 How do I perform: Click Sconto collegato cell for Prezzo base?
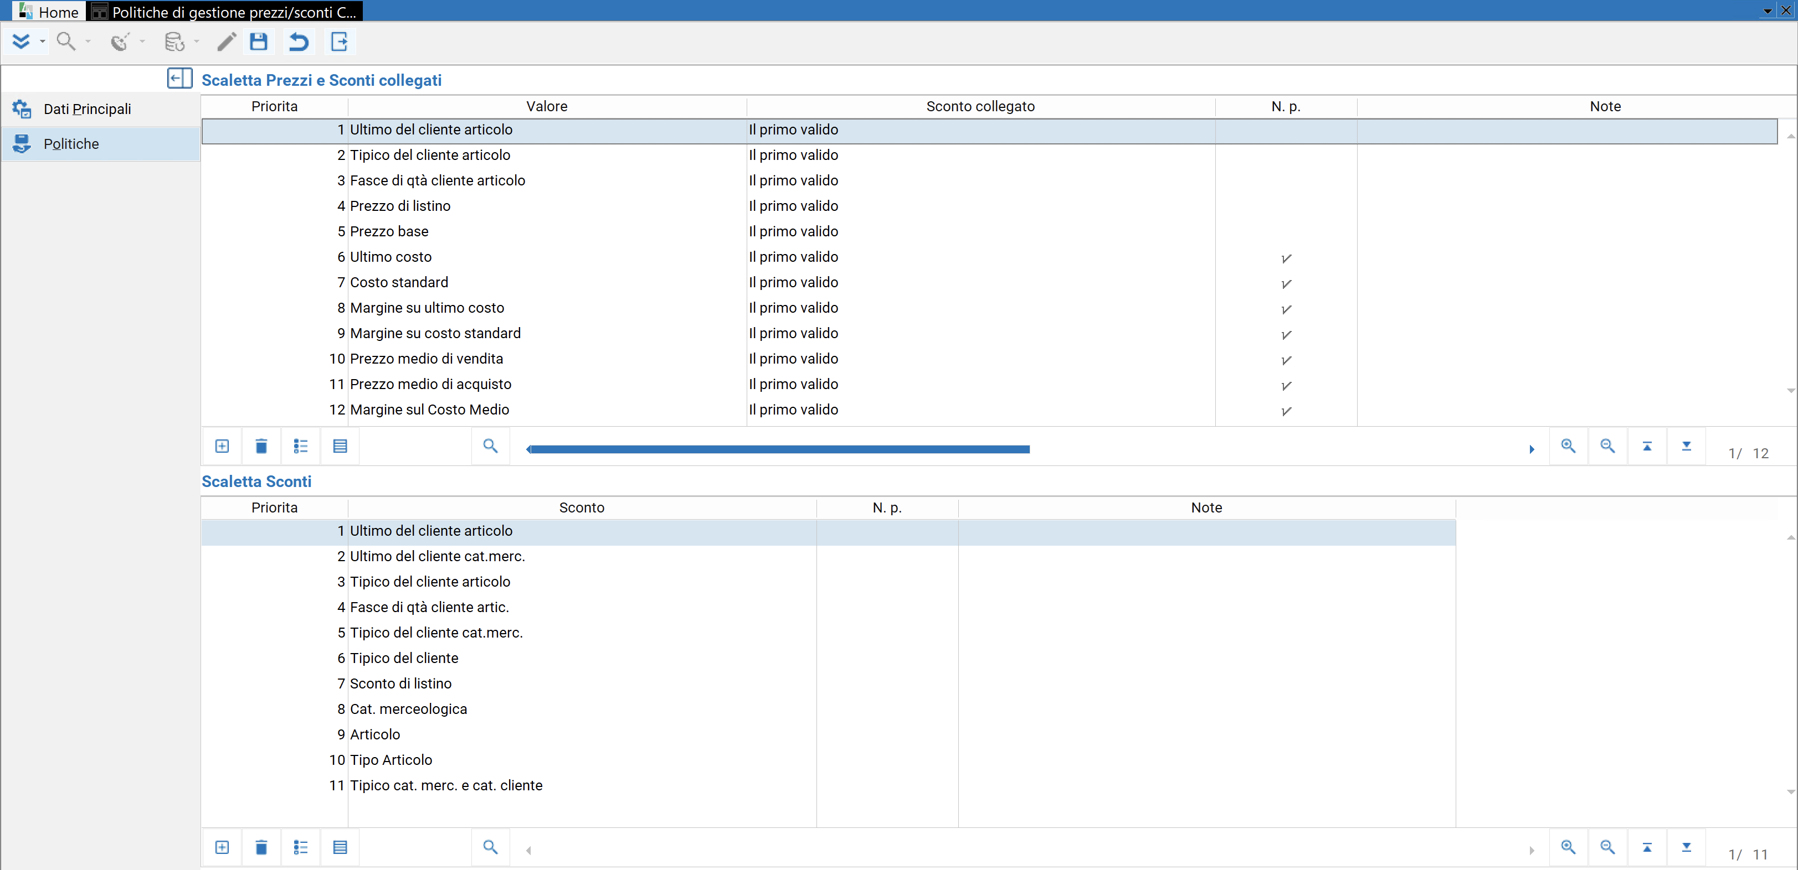pos(980,231)
